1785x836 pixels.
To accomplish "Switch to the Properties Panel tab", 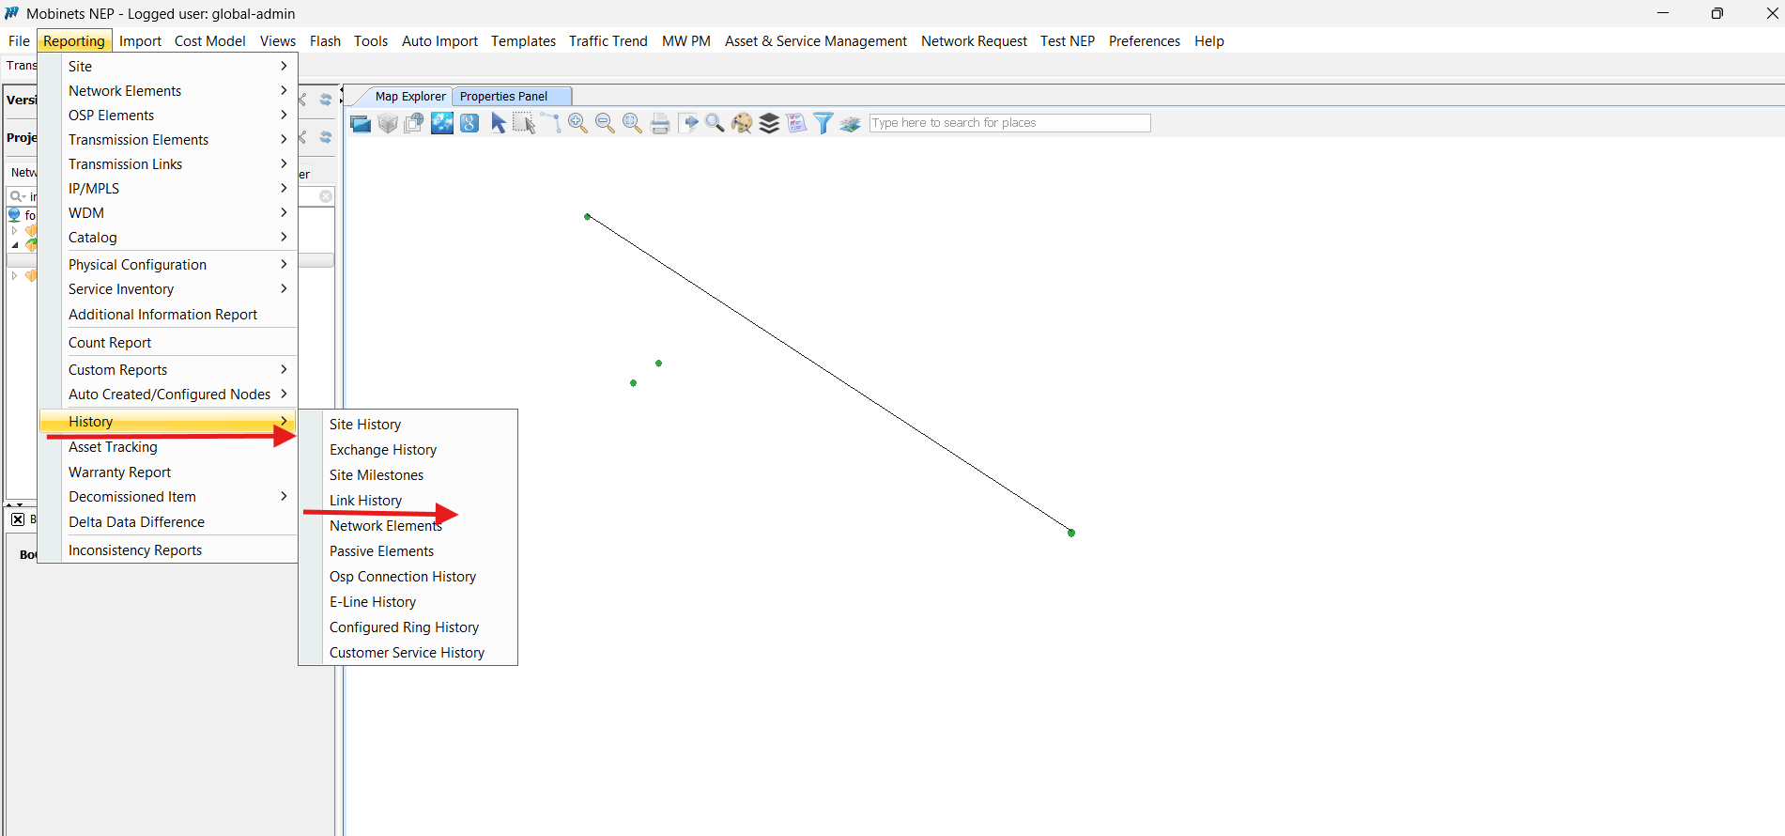I will pos(503,97).
